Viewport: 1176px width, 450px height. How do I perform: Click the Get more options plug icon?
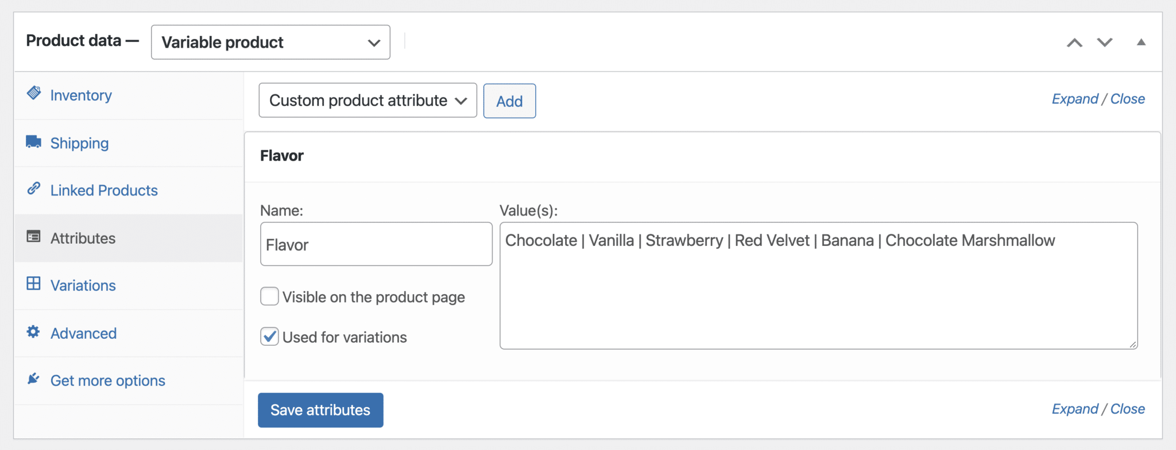point(33,379)
